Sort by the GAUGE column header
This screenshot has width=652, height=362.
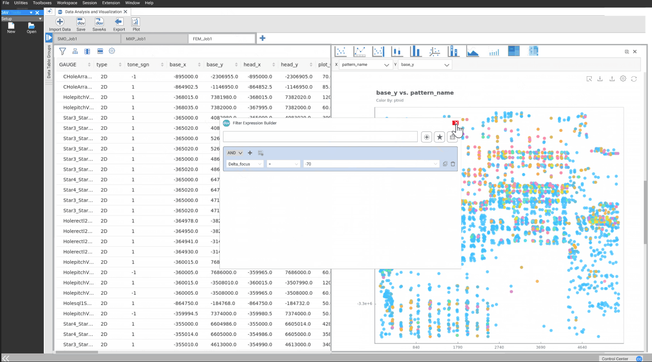click(75, 65)
